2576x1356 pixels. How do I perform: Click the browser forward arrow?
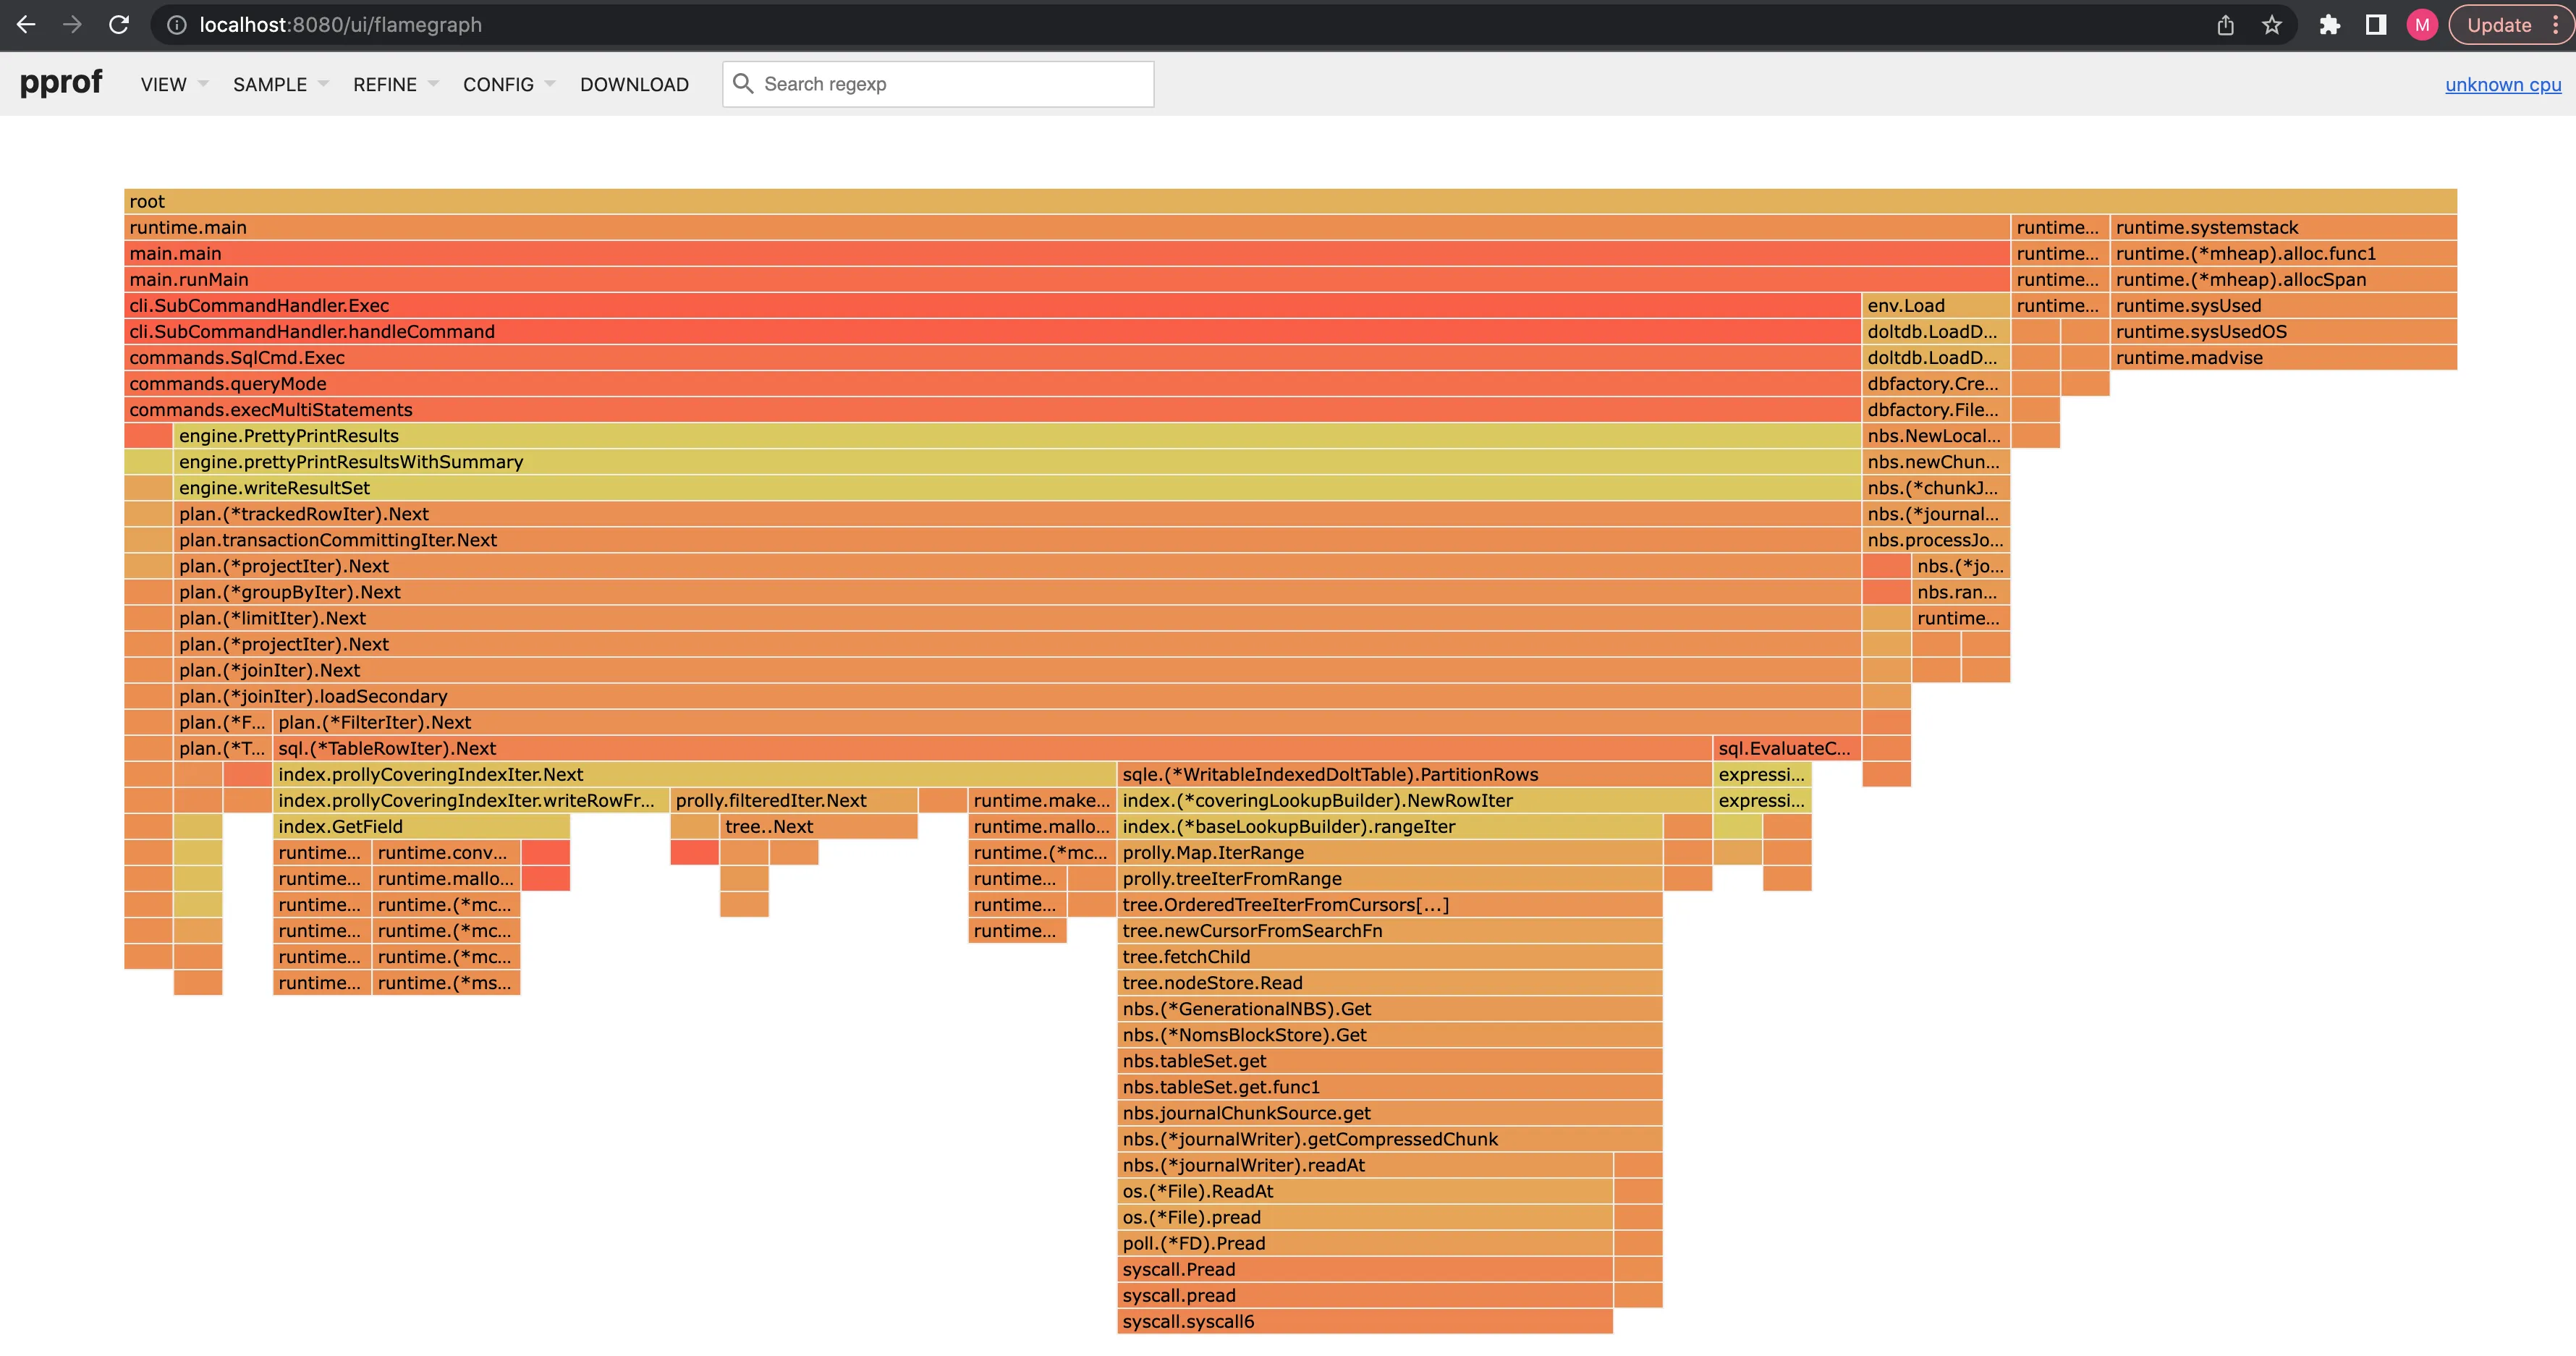tap(72, 25)
